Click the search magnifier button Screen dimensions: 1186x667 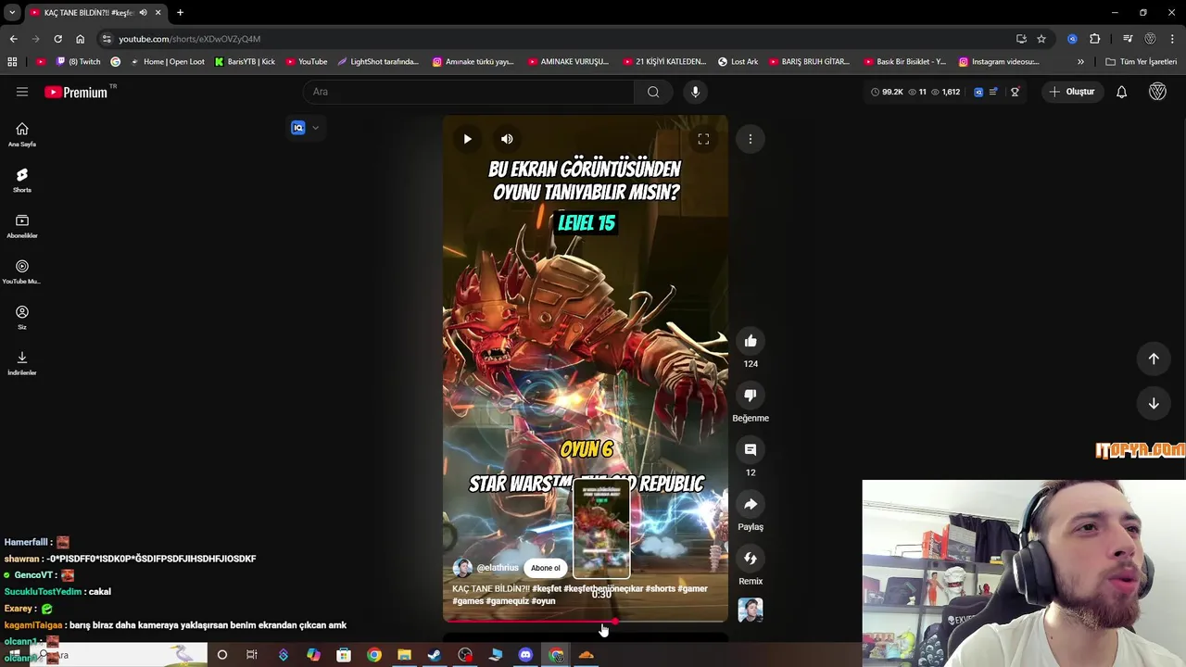click(653, 92)
